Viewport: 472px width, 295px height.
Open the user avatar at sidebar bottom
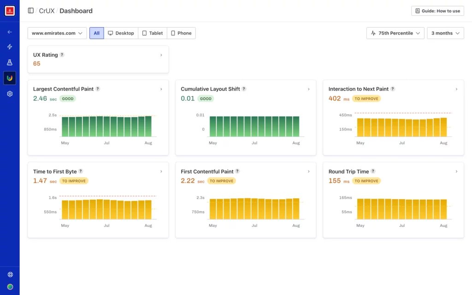10,287
